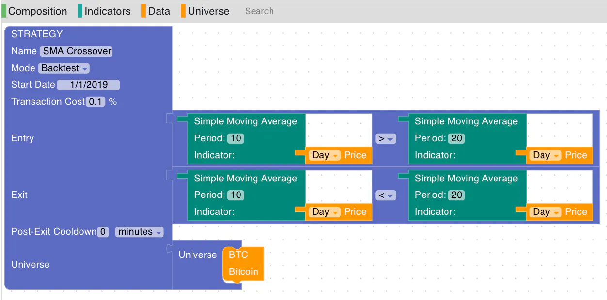This screenshot has width=607, height=300.
Task: Open the Exit less-than comparison dropdown
Action: point(385,195)
